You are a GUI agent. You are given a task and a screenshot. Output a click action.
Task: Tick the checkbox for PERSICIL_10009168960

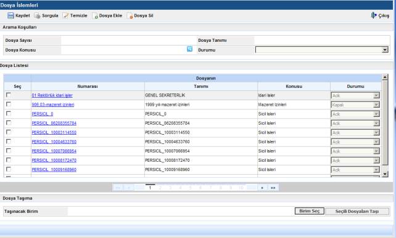coord(9,169)
